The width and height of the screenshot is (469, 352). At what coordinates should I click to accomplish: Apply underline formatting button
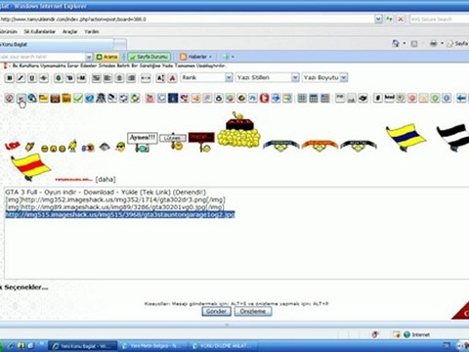pos(32,78)
